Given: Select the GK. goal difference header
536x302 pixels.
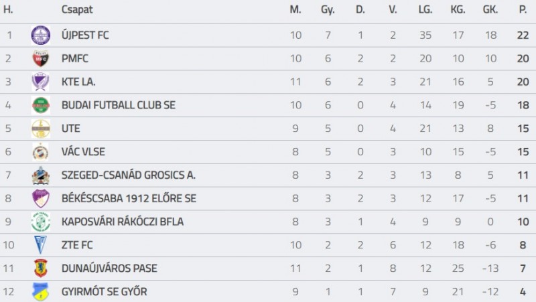Looking at the screenshot, I should [490, 9].
